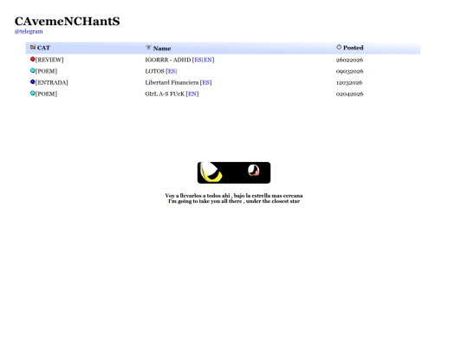Click the text 'IGORRR - ADHD'
Viewport: 468px width, 351px height.
[168, 60]
